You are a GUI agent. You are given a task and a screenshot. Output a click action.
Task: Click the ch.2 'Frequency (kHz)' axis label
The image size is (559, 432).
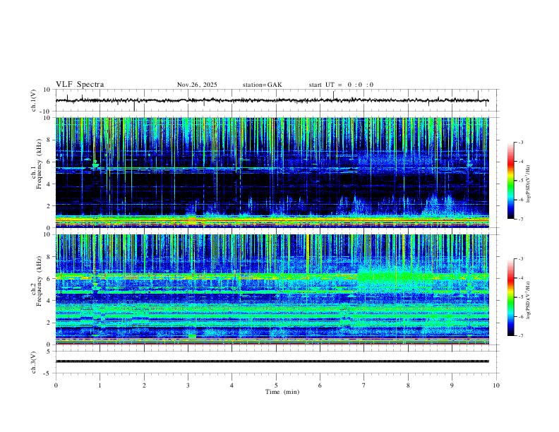click(39, 281)
